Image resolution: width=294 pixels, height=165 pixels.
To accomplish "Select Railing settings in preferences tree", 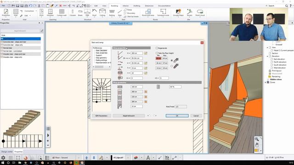I will pyautogui.click(x=101, y=60).
